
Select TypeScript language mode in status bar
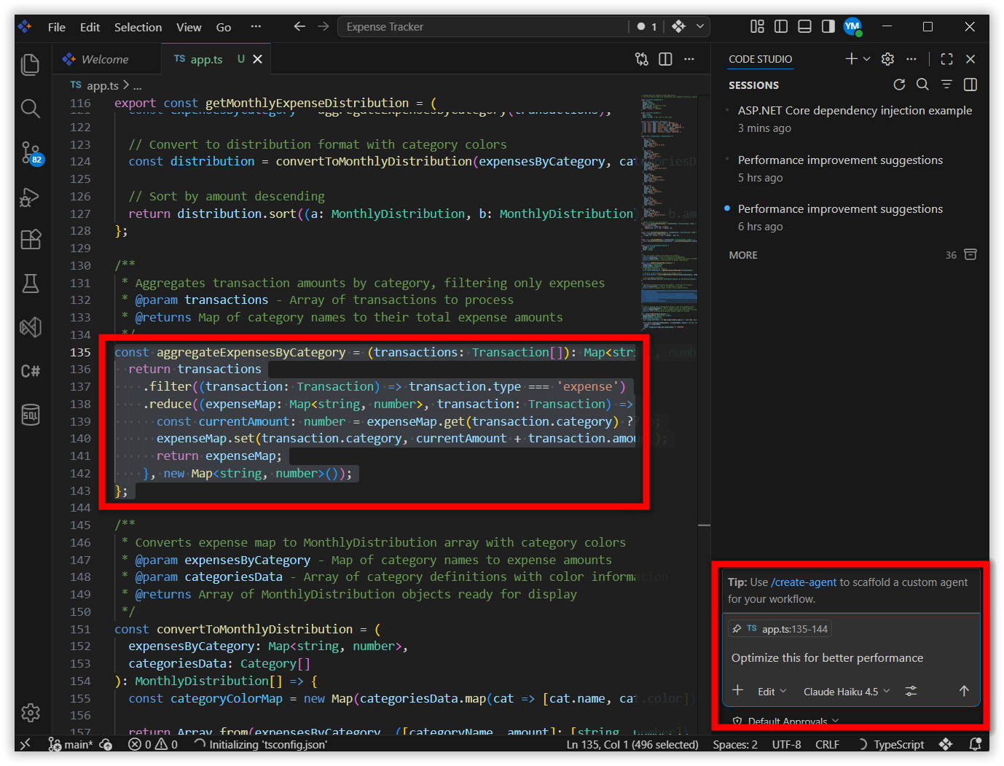pos(898,744)
